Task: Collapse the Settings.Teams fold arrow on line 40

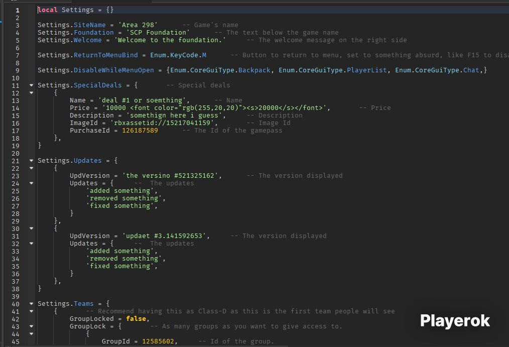Action: tap(32, 304)
